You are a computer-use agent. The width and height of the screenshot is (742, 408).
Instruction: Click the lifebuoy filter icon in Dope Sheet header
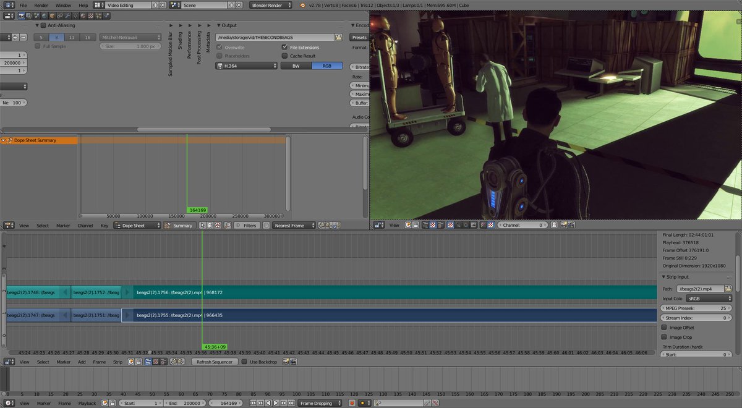(218, 225)
